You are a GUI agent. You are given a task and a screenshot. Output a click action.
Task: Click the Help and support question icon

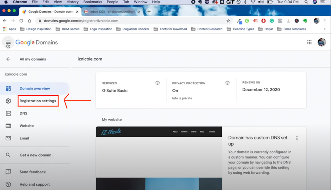(x=8, y=184)
